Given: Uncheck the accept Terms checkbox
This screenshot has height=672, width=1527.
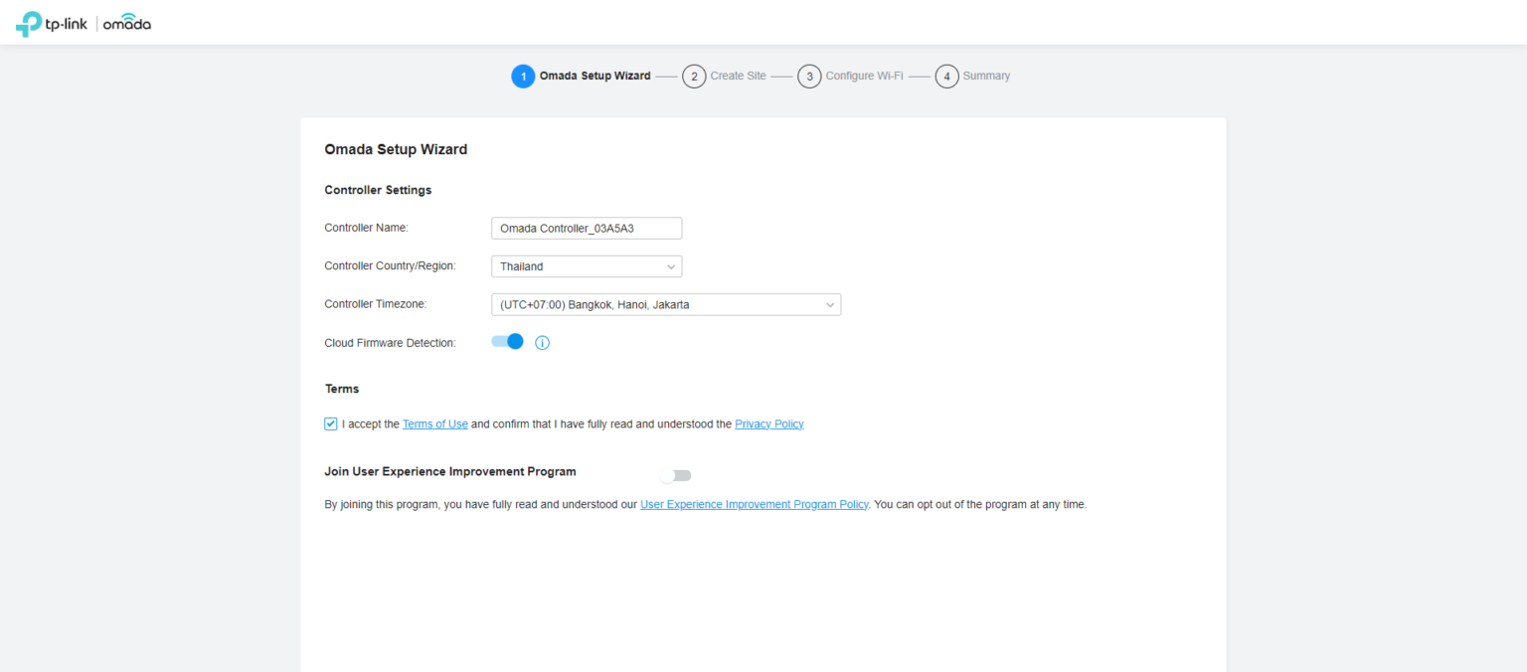Looking at the screenshot, I should pyautogui.click(x=331, y=423).
